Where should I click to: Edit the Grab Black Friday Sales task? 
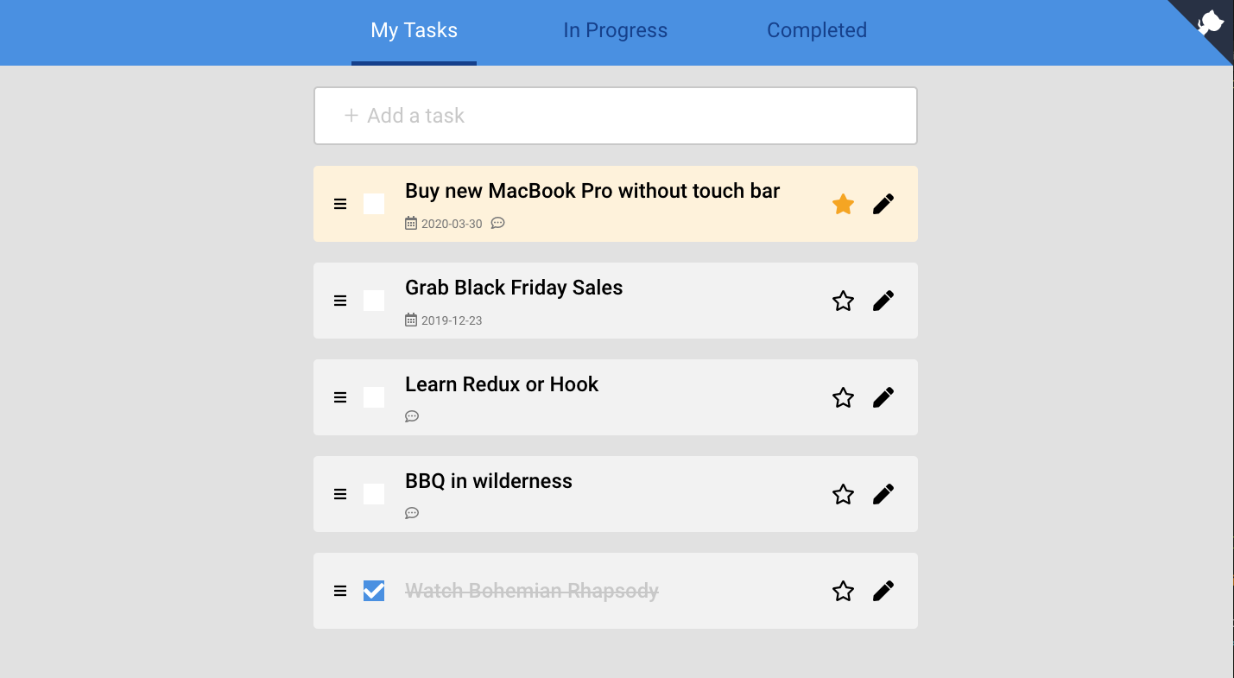pos(883,301)
